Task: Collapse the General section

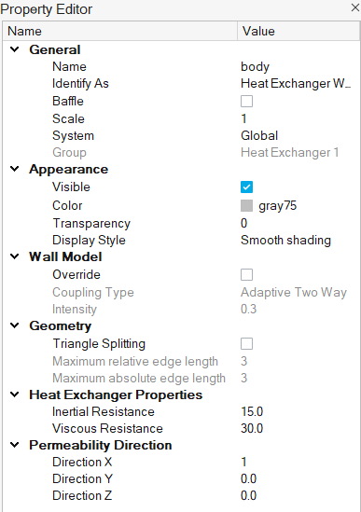Action: click(15, 49)
